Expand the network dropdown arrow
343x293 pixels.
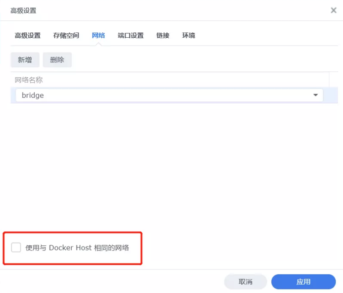(x=316, y=95)
